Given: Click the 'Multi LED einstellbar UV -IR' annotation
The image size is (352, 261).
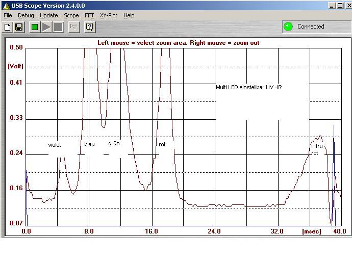Looking at the screenshot, I should [249, 87].
